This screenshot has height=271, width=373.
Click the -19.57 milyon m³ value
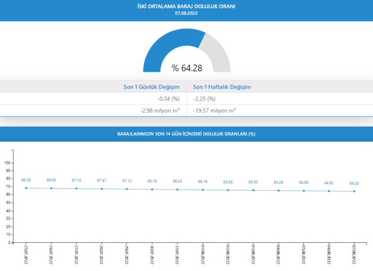[214, 110]
